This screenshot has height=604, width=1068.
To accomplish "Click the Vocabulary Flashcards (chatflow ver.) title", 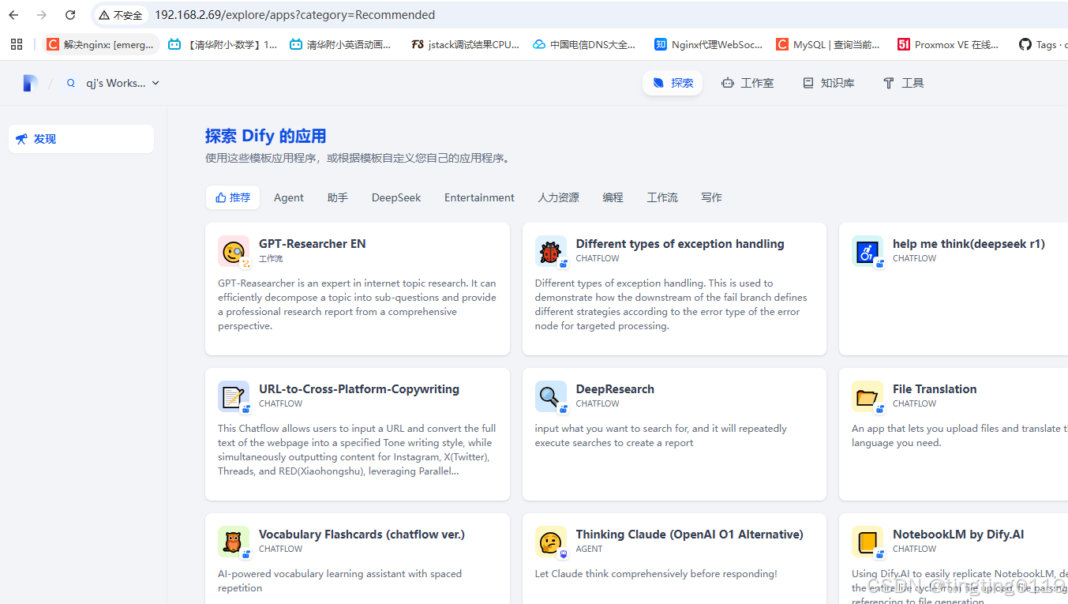I will tap(362, 535).
